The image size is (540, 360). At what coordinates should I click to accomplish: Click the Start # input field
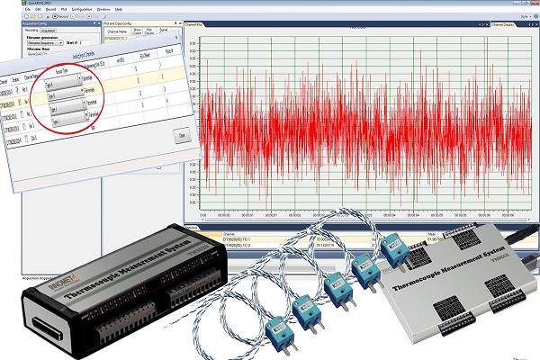85,43
